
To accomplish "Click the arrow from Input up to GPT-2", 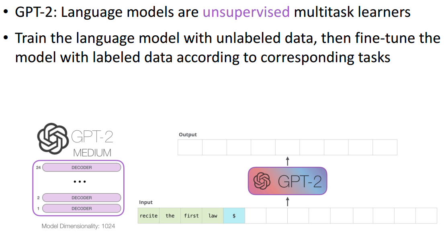I will click(x=288, y=201).
